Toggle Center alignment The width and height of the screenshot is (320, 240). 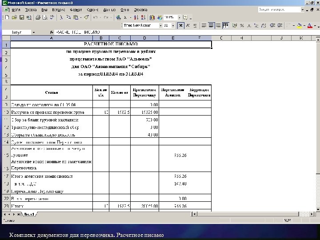(x=211, y=25)
